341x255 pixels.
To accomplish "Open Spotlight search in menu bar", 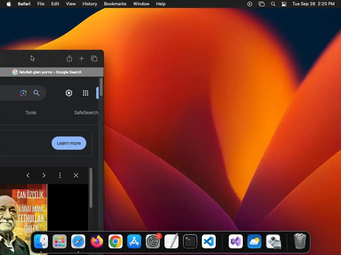I will (273, 4).
